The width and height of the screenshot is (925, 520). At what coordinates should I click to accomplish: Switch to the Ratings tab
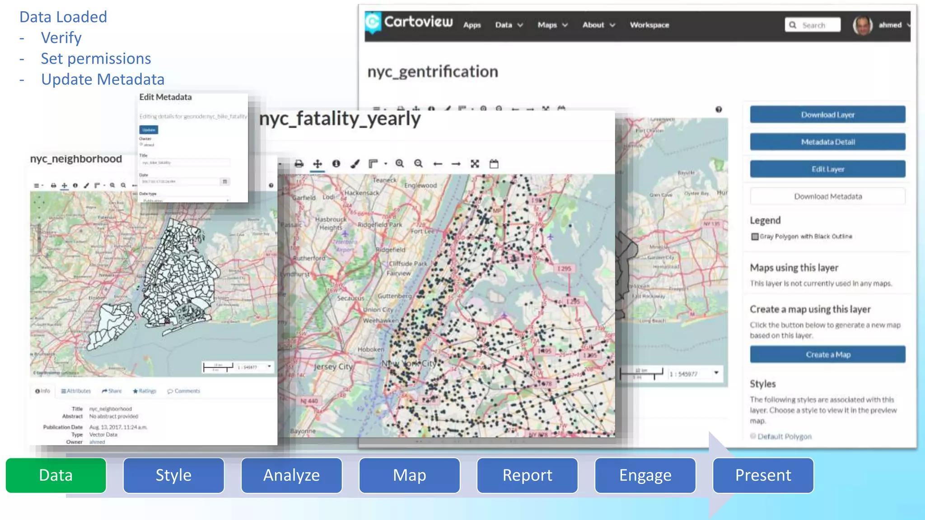click(144, 391)
